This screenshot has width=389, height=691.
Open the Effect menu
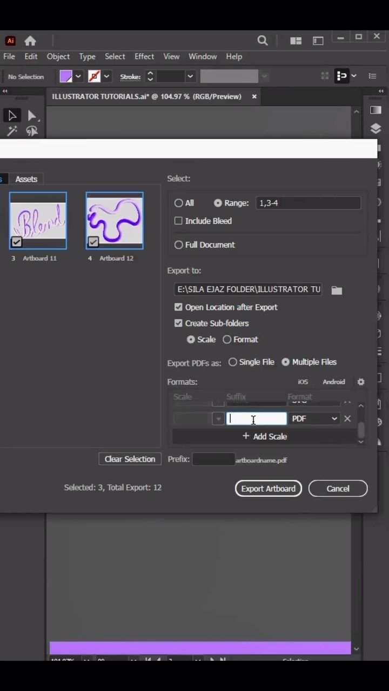click(144, 56)
